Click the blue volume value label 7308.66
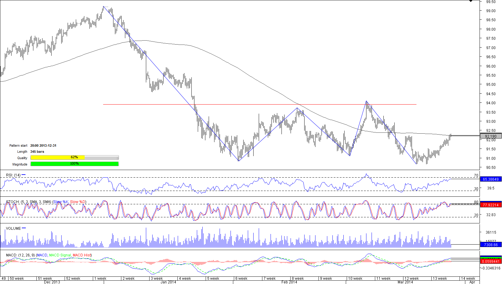The width and height of the screenshot is (502, 284). (x=490, y=245)
